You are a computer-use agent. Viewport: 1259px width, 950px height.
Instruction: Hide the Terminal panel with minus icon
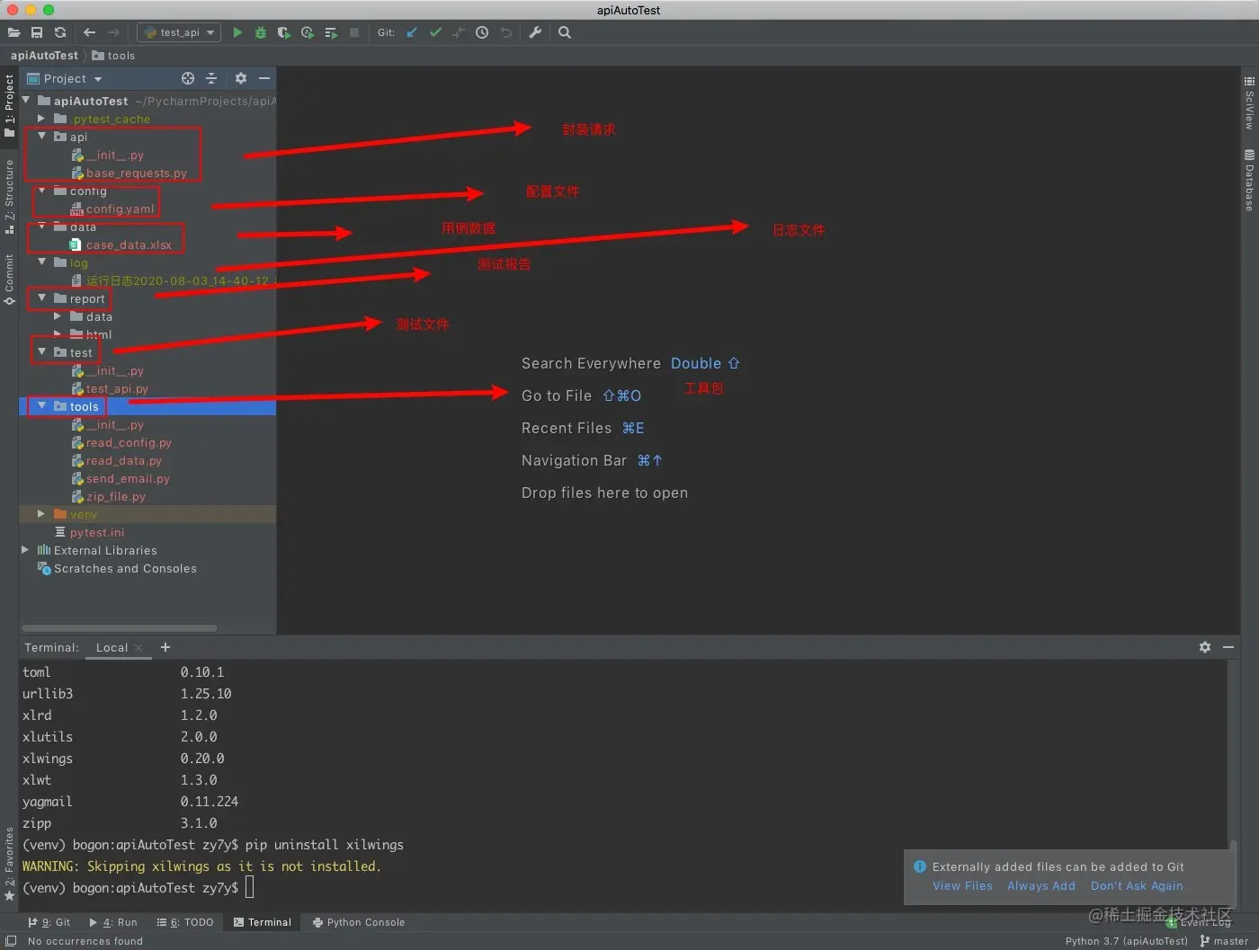coord(1228,647)
